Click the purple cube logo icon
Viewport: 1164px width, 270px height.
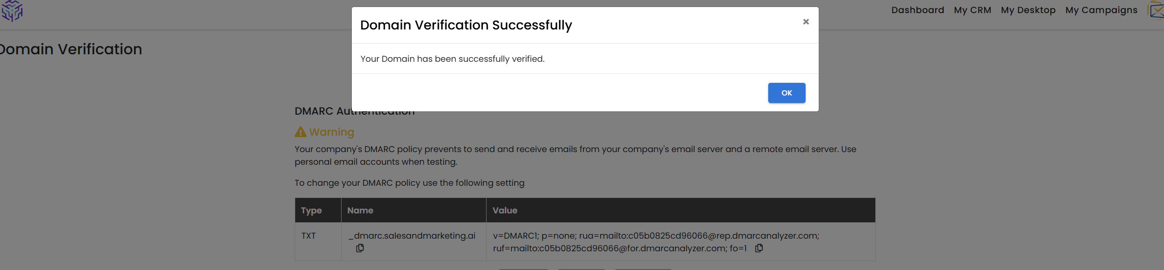coord(12,10)
